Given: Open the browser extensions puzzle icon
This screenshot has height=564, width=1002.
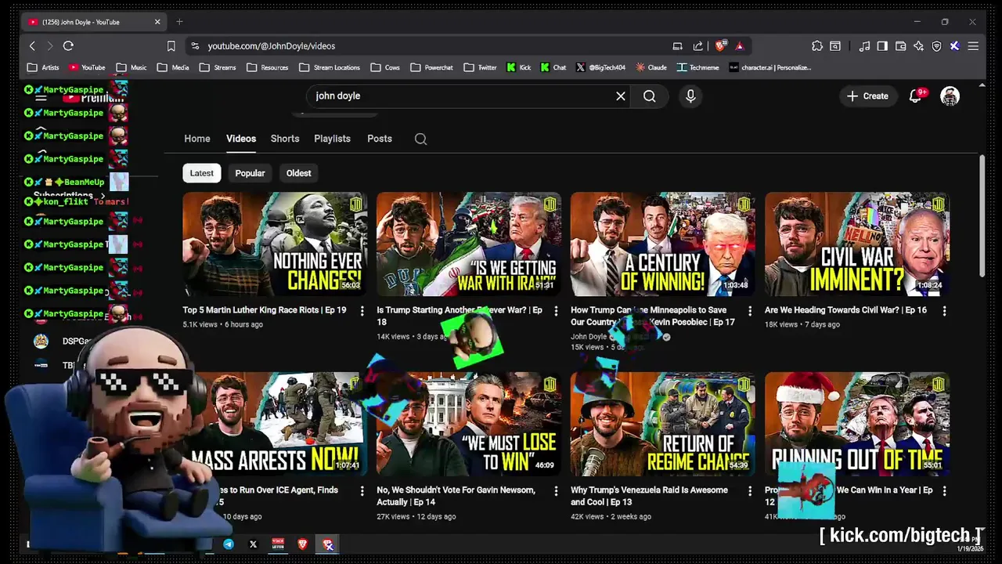Looking at the screenshot, I should point(817,46).
